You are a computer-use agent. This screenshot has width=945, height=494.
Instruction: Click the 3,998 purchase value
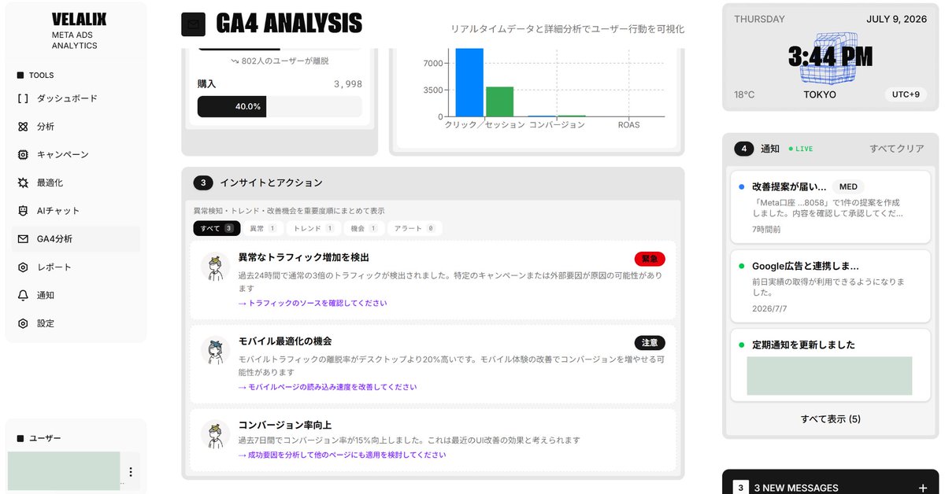click(347, 83)
